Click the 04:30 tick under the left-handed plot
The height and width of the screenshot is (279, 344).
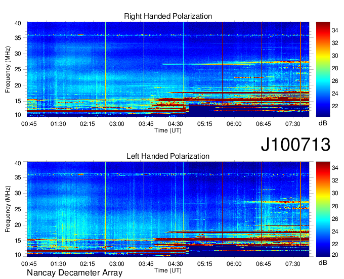point(176,264)
